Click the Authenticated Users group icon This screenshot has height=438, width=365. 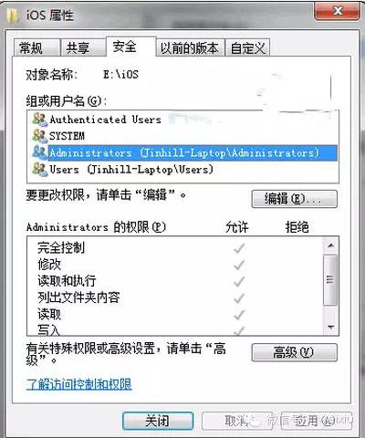(x=40, y=120)
